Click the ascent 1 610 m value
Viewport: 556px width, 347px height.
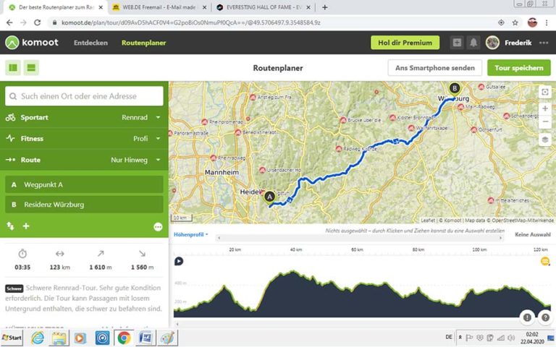click(101, 267)
